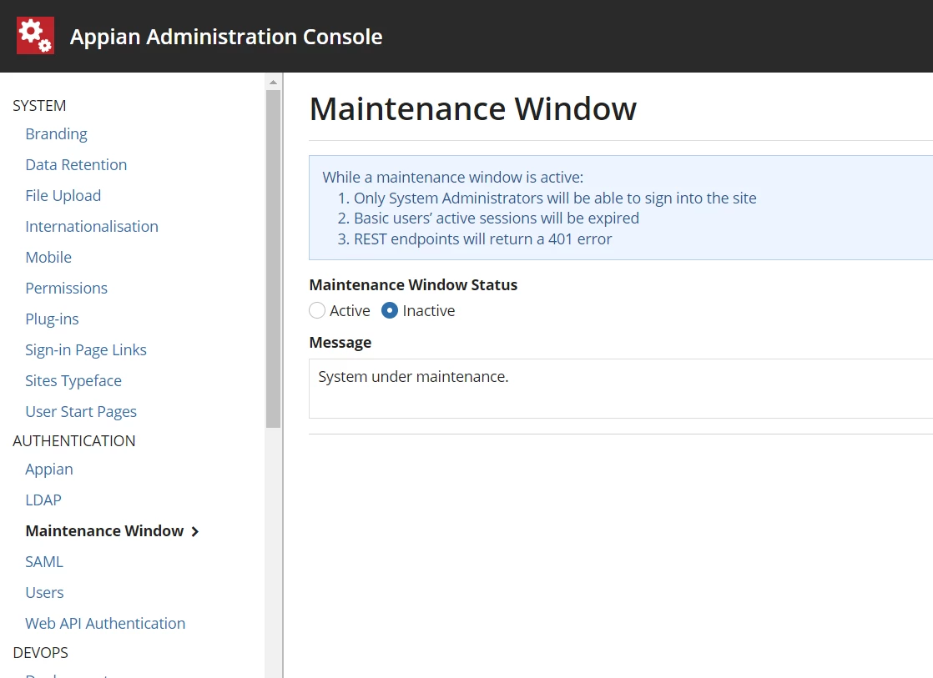Open LDAP authentication settings
Viewport: 933px width, 678px height.
(43, 500)
